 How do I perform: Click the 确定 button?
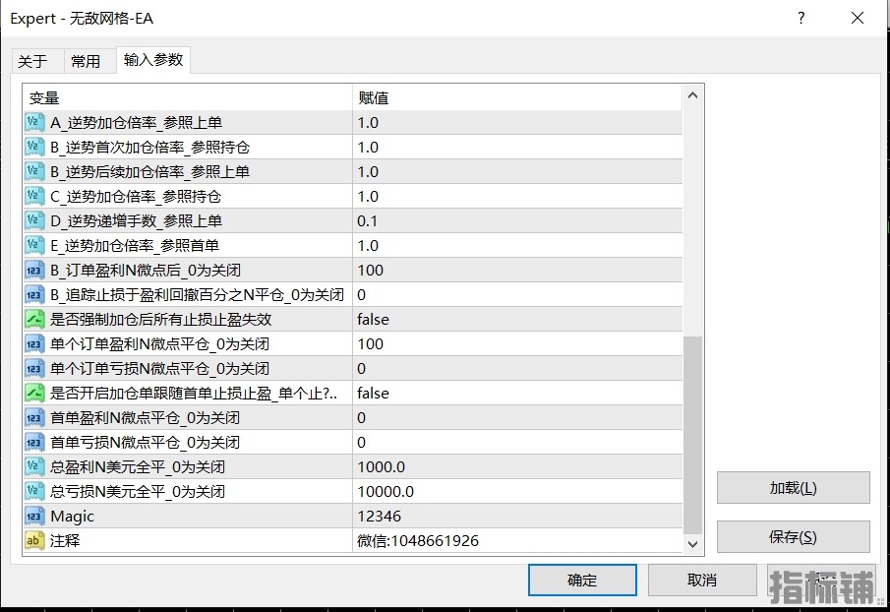pyautogui.click(x=582, y=581)
